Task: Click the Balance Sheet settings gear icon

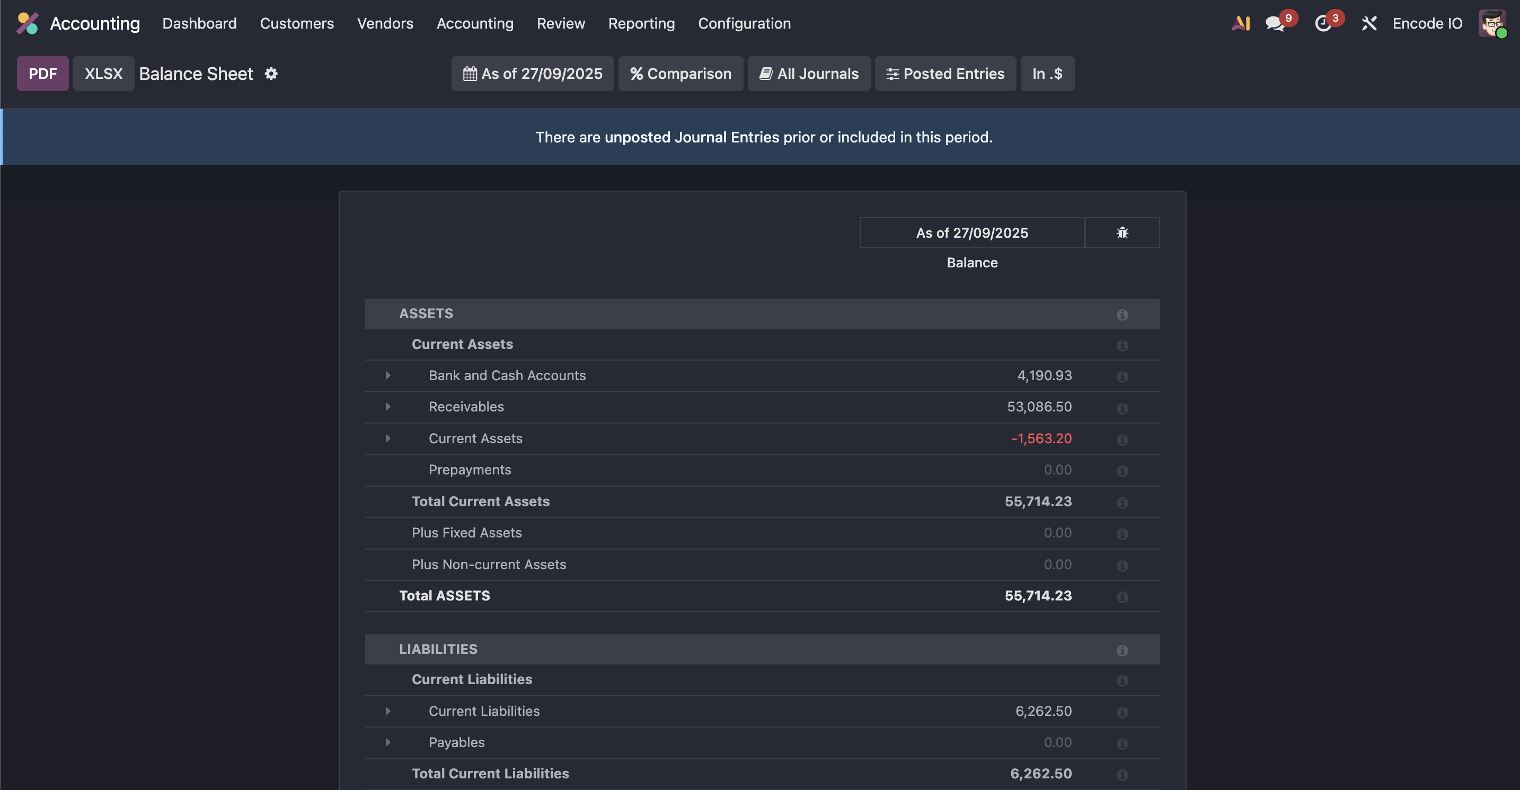Action: pyautogui.click(x=271, y=74)
